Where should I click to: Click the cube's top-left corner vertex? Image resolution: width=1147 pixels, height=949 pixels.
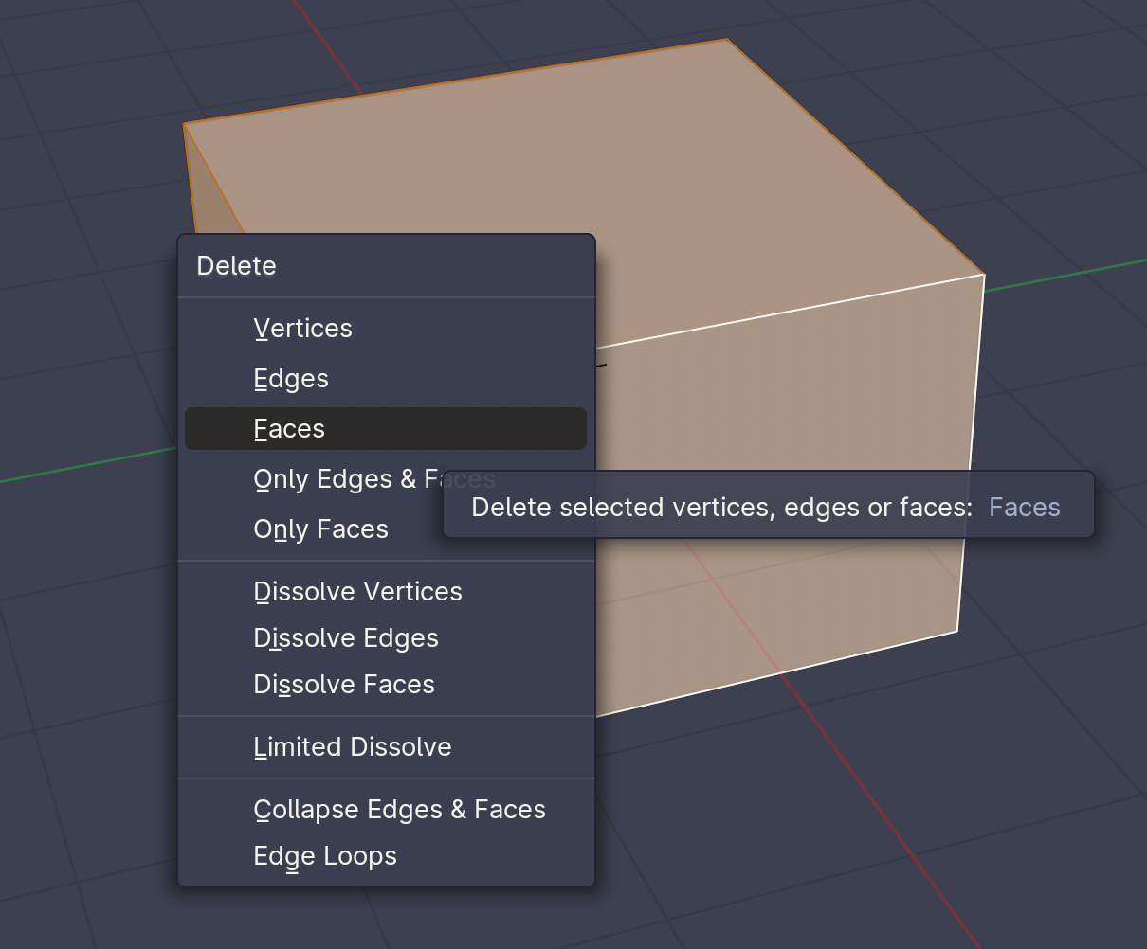tap(185, 124)
